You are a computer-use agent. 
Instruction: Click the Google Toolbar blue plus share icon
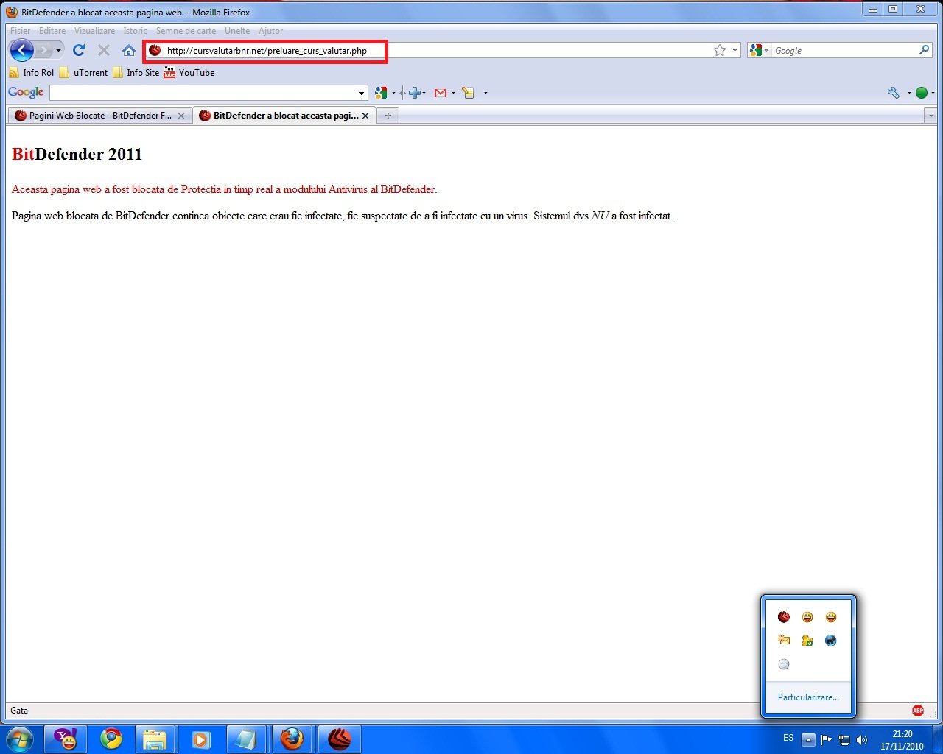(415, 93)
